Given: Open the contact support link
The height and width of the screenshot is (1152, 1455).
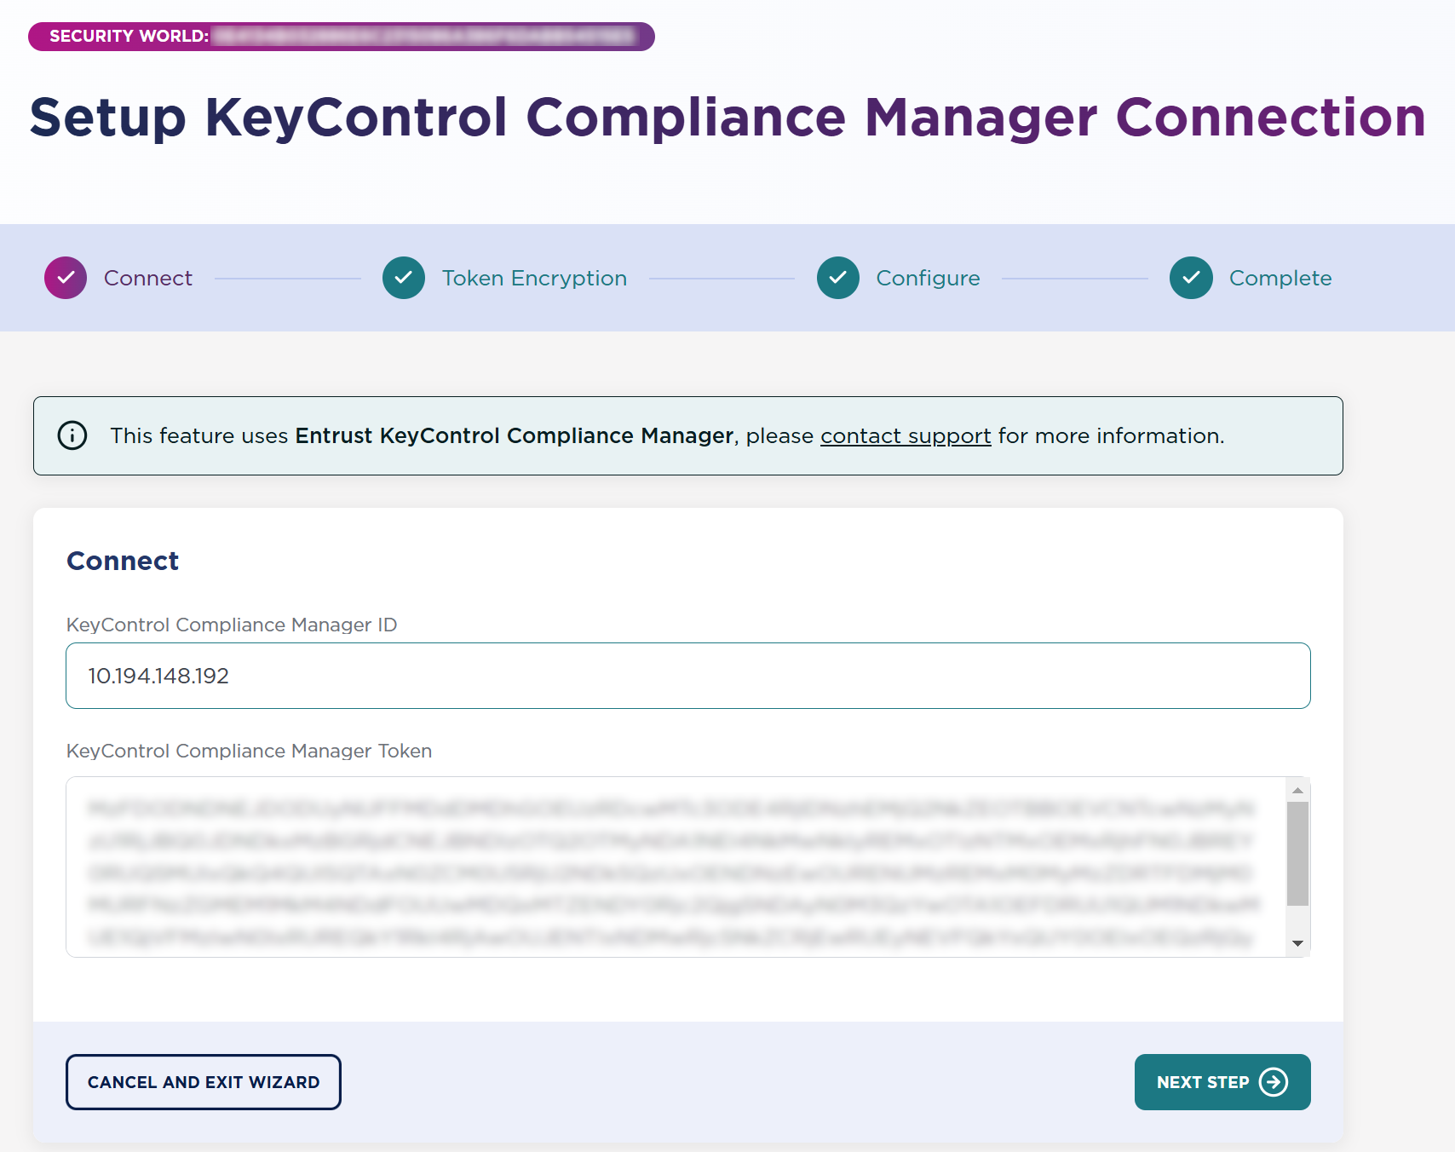Looking at the screenshot, I should tap(906, 435).
